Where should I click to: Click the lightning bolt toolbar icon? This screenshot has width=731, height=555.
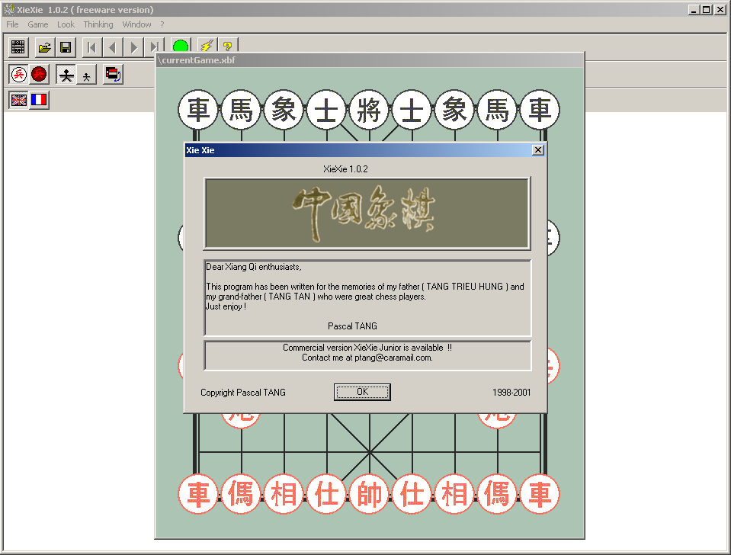(207, 45)
